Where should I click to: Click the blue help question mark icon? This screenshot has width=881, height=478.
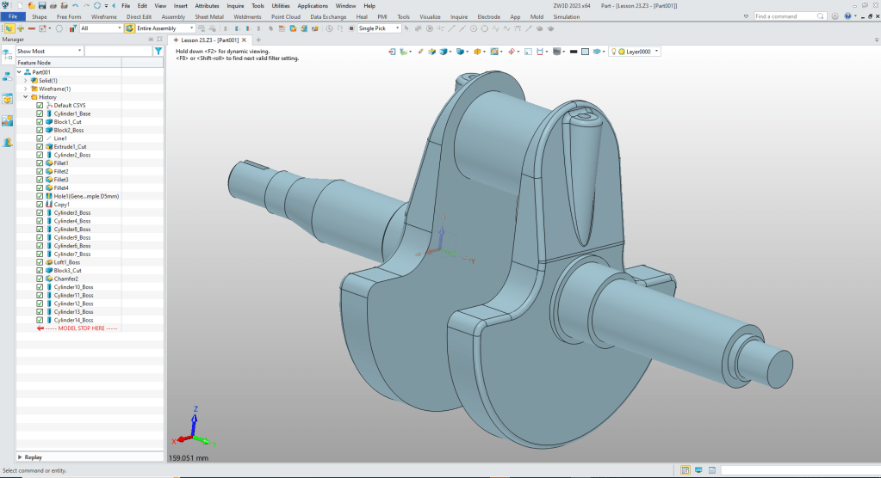coord(848,16)
